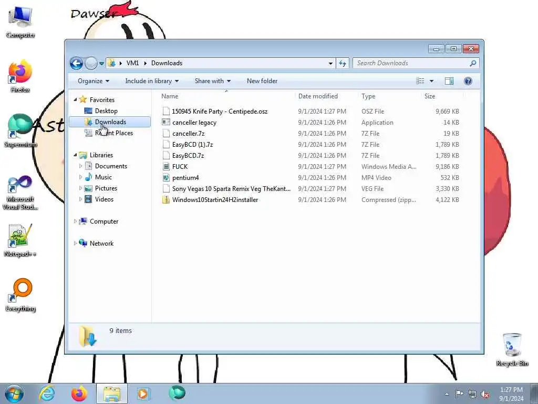Image resolution: width=538 pixels, height=404 pixels.
Task: Sort files by Type column
Action: (390, 96)
